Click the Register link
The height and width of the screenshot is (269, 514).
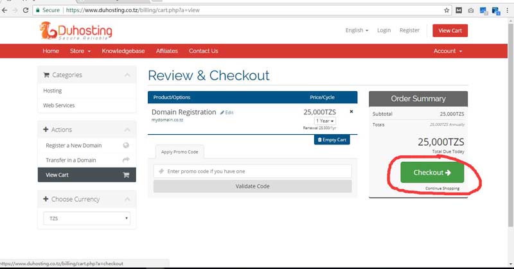409,30
